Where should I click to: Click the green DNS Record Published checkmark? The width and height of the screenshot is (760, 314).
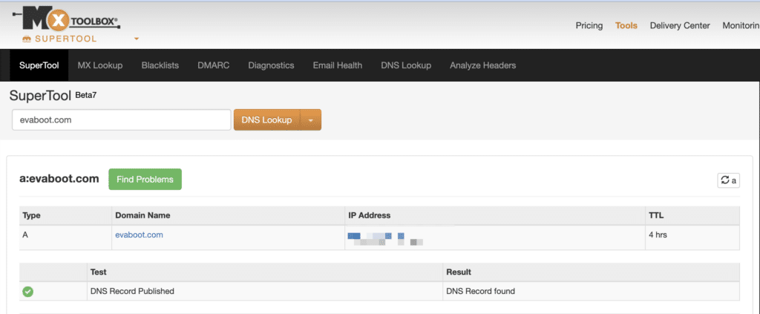[x=28, y=291]
